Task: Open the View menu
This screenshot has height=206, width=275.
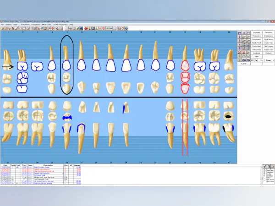Action: tap(16, 25)
